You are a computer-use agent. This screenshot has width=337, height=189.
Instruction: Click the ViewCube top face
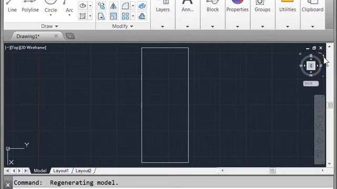tap(311, 66)
